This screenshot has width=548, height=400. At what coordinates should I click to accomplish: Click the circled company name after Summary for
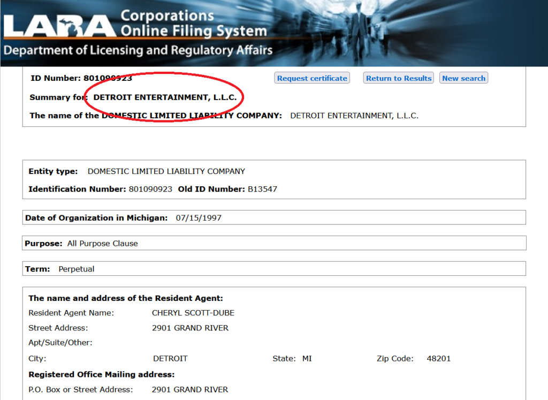click(x=165, y=97)
